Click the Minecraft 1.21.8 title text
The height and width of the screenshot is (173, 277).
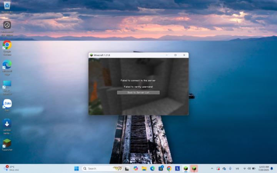click(x=102, y=55)
